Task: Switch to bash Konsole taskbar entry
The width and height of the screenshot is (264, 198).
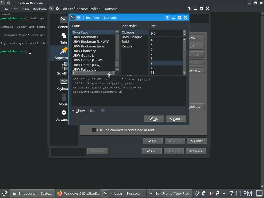Action: tap(124, 193)
